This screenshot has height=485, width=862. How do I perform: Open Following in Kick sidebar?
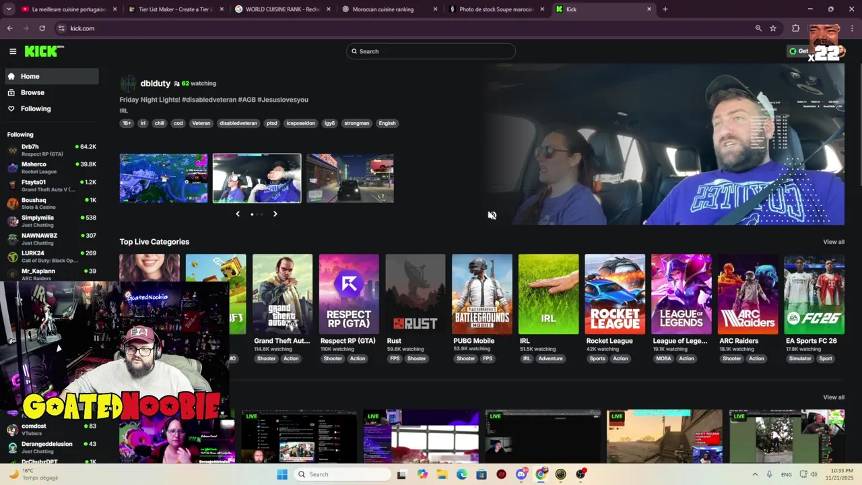click(52, 108)
